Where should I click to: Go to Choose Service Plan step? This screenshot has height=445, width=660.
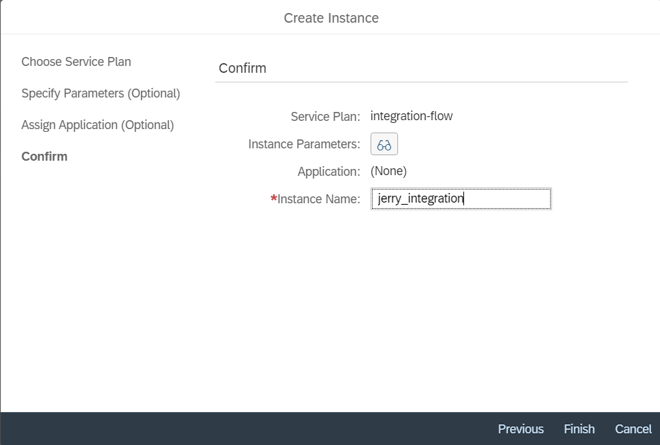[76, 62]
